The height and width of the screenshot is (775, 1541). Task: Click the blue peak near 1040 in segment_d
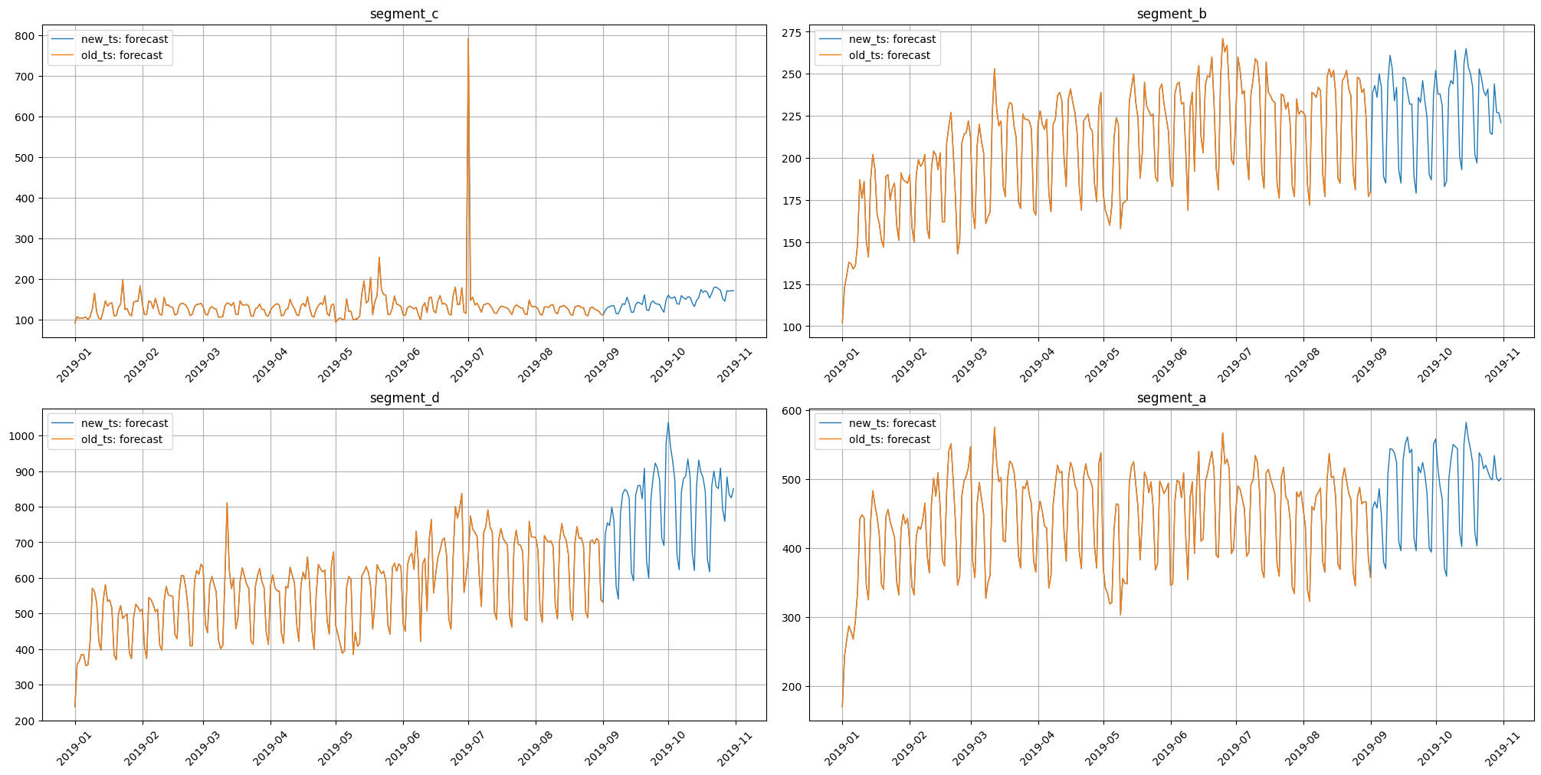click(667, 422)
